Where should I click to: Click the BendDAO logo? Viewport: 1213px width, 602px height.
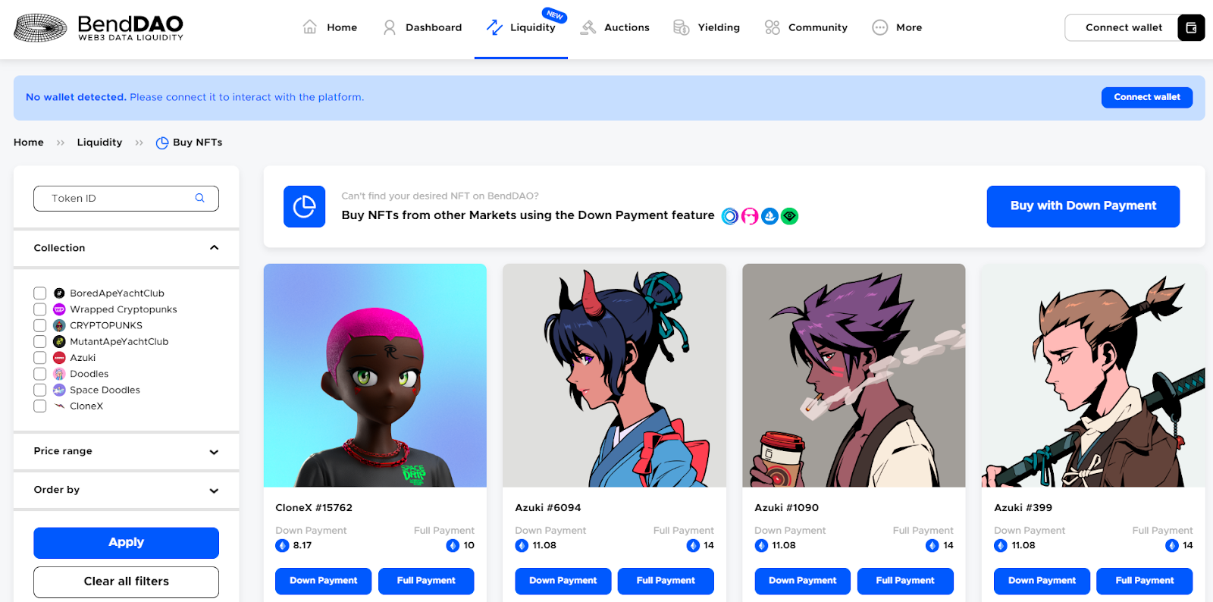99,28
